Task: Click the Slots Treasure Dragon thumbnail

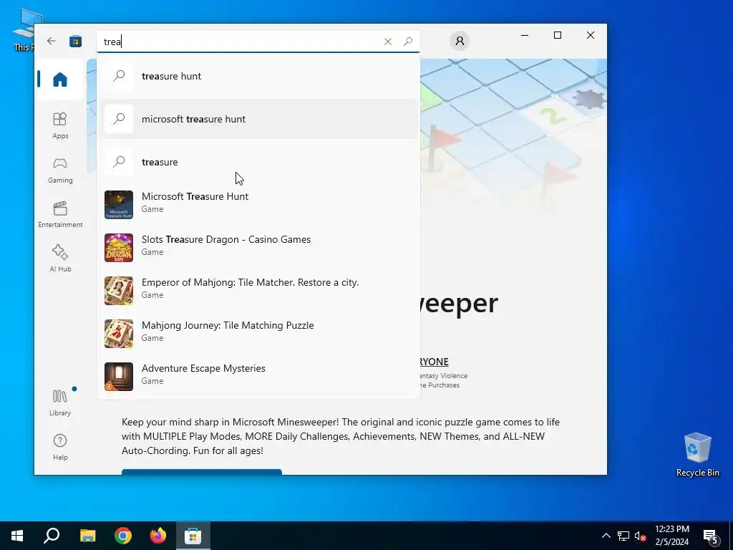Action: 119,248
